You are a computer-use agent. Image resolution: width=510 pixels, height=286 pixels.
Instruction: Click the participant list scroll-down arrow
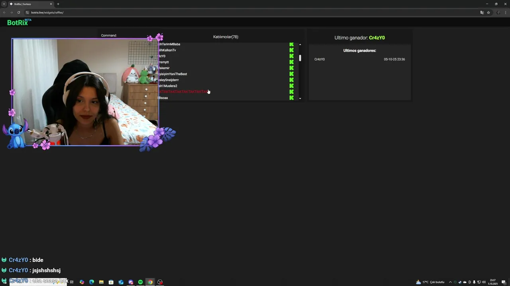point(300,98)
